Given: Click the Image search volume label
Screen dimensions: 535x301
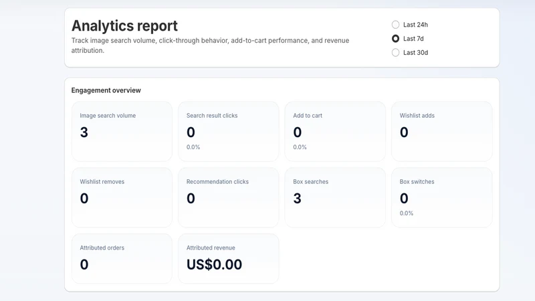Looking at the screenshot, I should (108, 116).
